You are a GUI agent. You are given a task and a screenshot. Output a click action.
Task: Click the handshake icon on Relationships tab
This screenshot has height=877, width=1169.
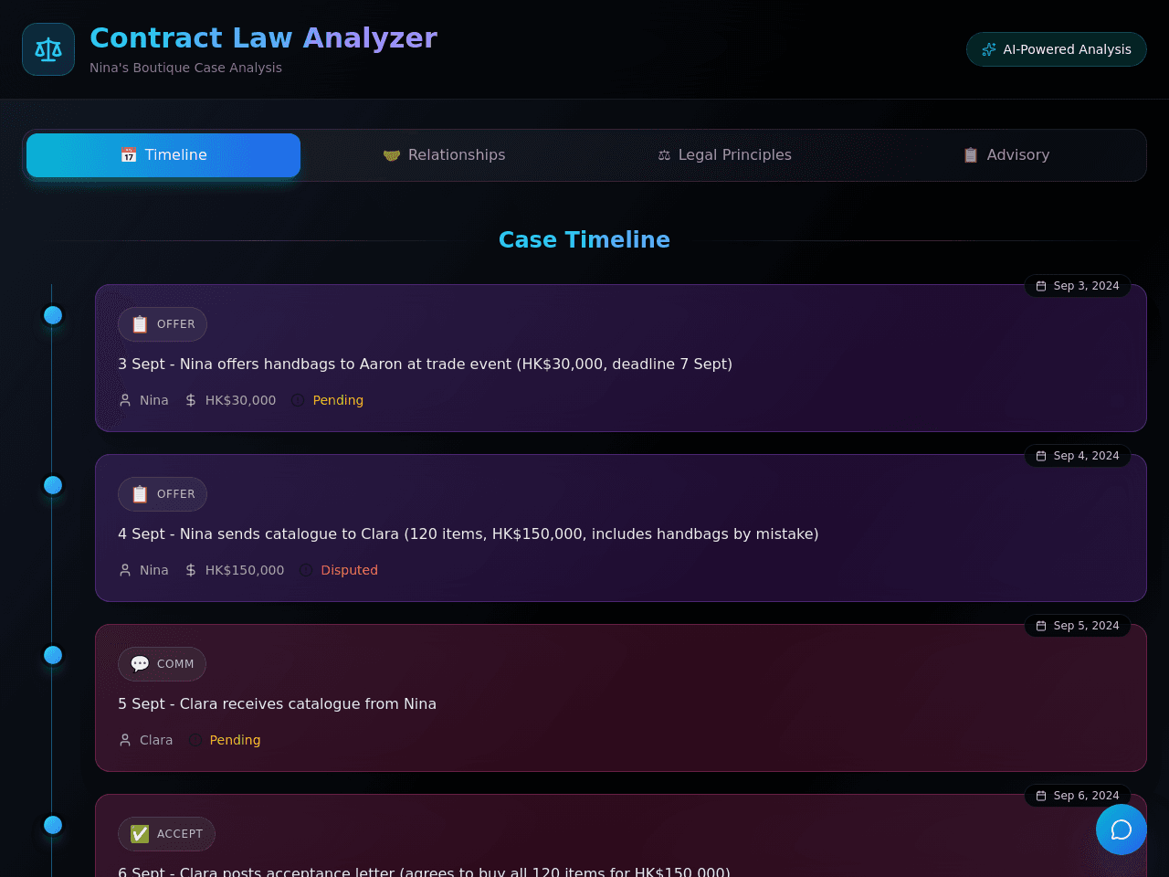392,155
